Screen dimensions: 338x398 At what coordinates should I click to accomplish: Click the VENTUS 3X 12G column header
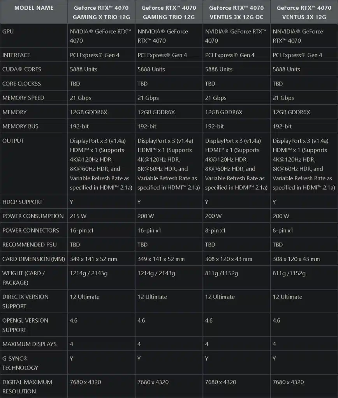304,12
